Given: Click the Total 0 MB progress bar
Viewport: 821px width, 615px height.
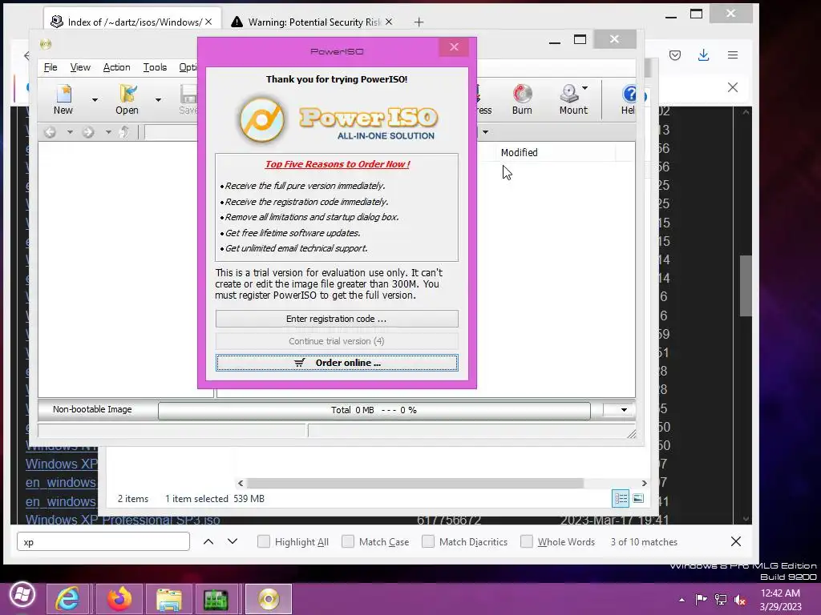Looking at the screenshot, I should point(374,410).
